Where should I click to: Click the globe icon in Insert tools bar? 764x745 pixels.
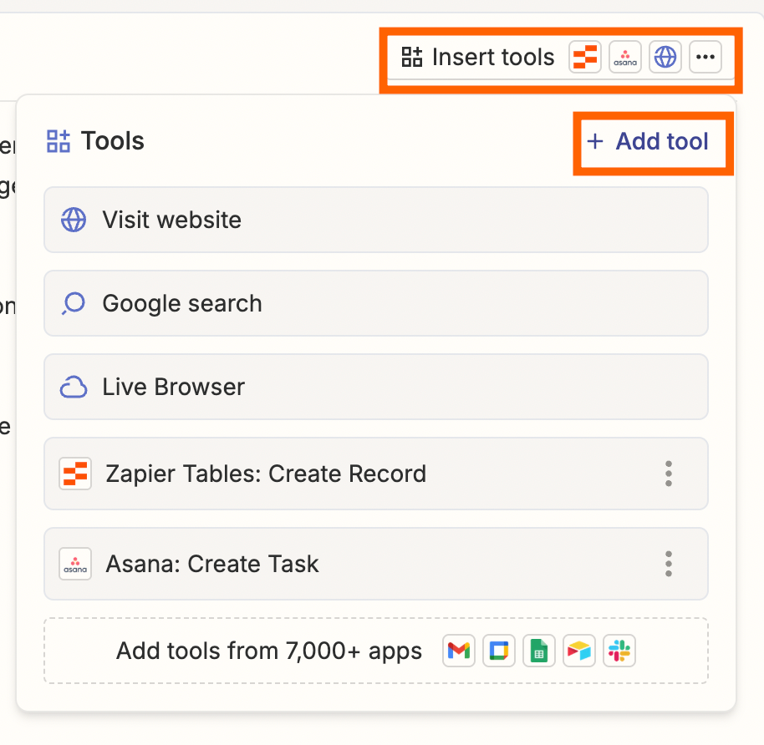[x=665, y=58]
